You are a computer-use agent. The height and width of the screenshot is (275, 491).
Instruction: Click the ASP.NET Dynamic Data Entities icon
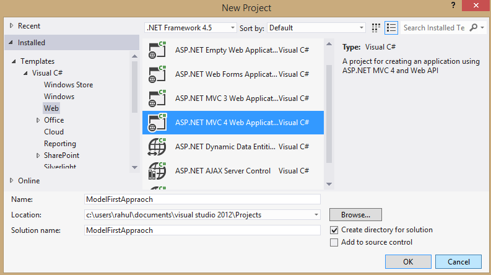(158, 146)
